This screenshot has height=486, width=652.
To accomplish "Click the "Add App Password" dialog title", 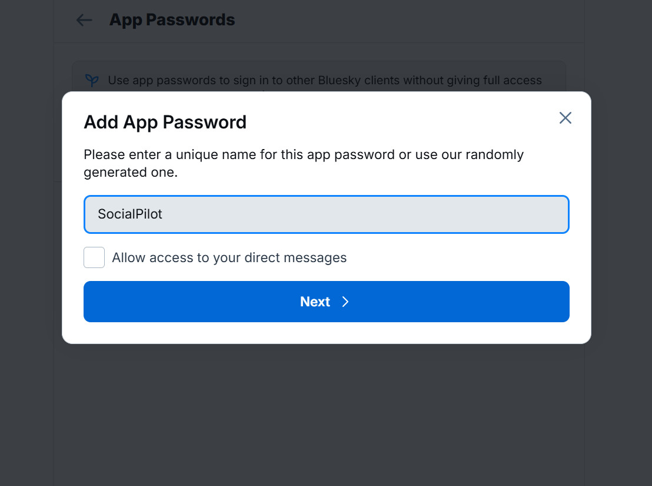I will (x=165, y=123).
